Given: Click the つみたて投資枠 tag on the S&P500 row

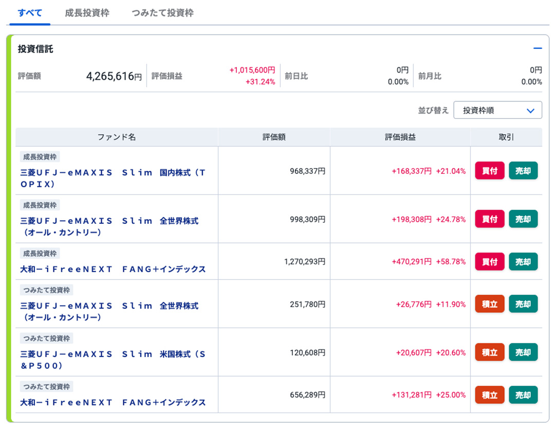Looking at the screenshot, I should click(x=46, y=338).
